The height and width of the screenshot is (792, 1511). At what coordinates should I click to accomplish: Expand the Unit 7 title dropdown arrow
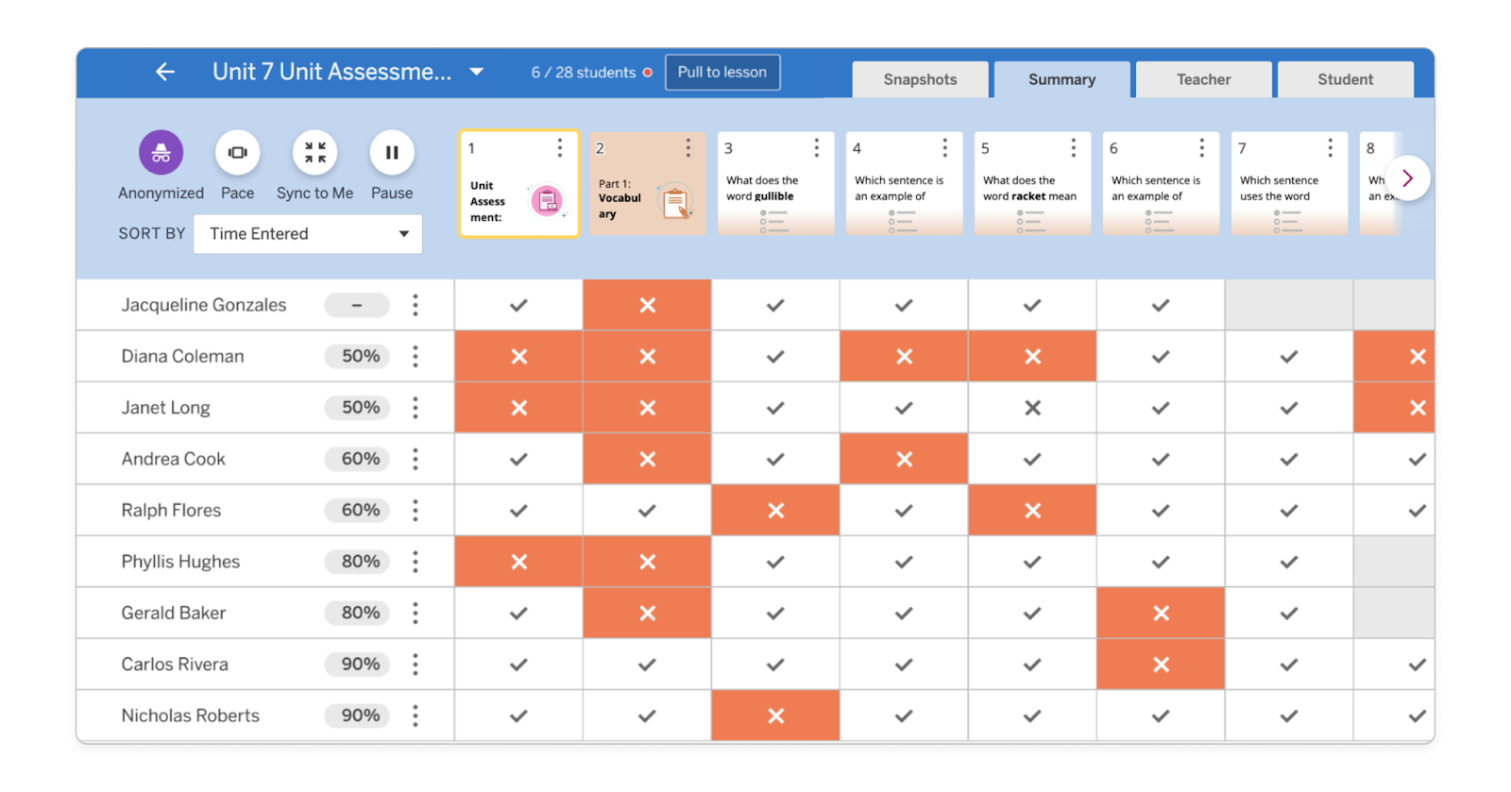[477, 72]
